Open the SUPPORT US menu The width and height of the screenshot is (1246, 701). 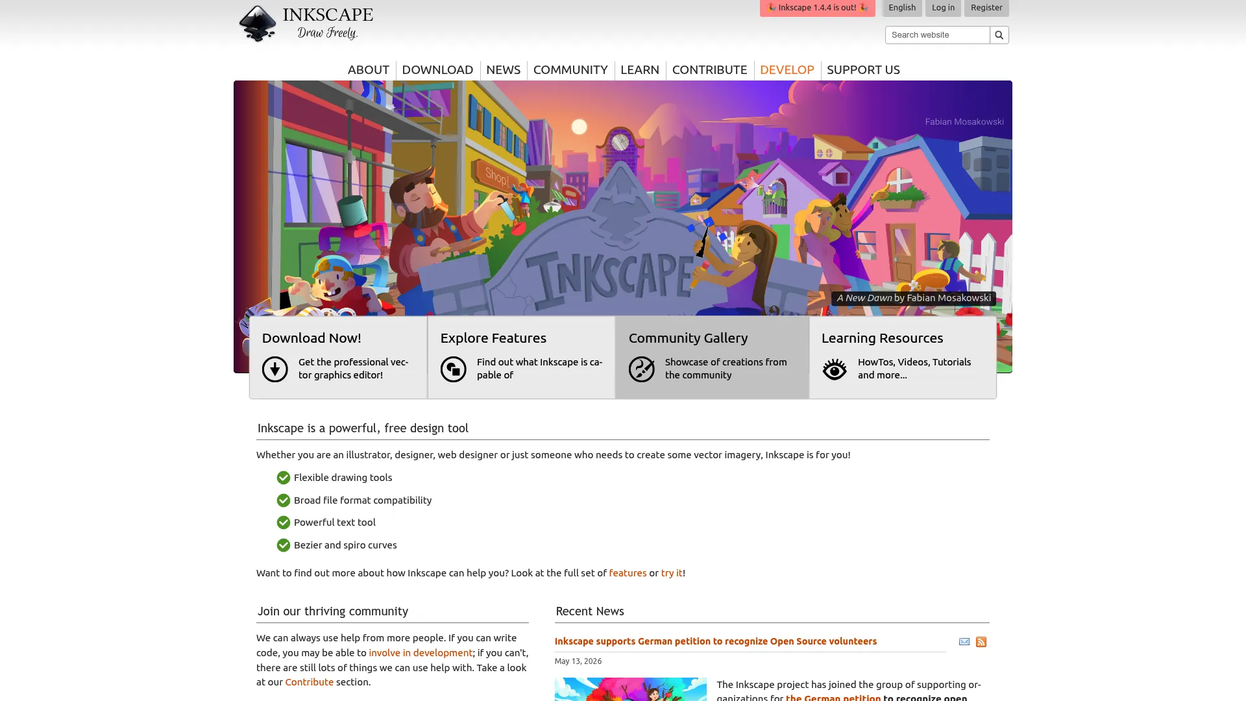(863, 69)
